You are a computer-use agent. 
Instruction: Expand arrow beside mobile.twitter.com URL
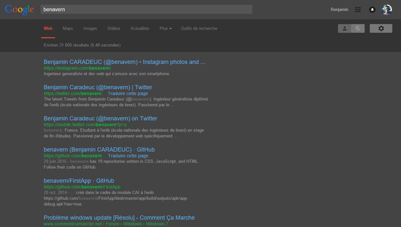(130, 125)
